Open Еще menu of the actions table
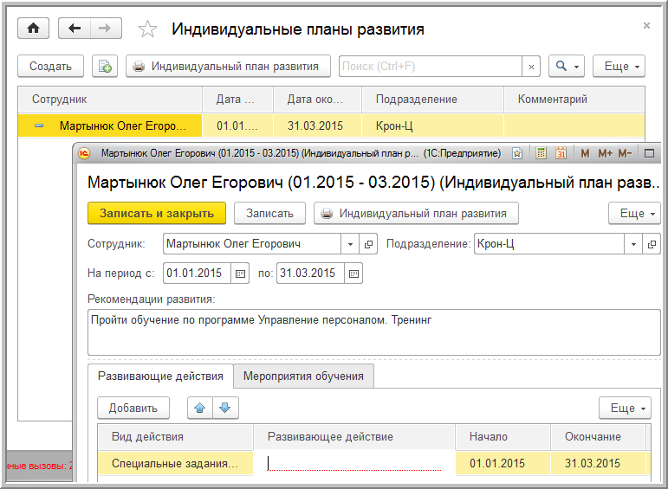 (x=625, y=409)
